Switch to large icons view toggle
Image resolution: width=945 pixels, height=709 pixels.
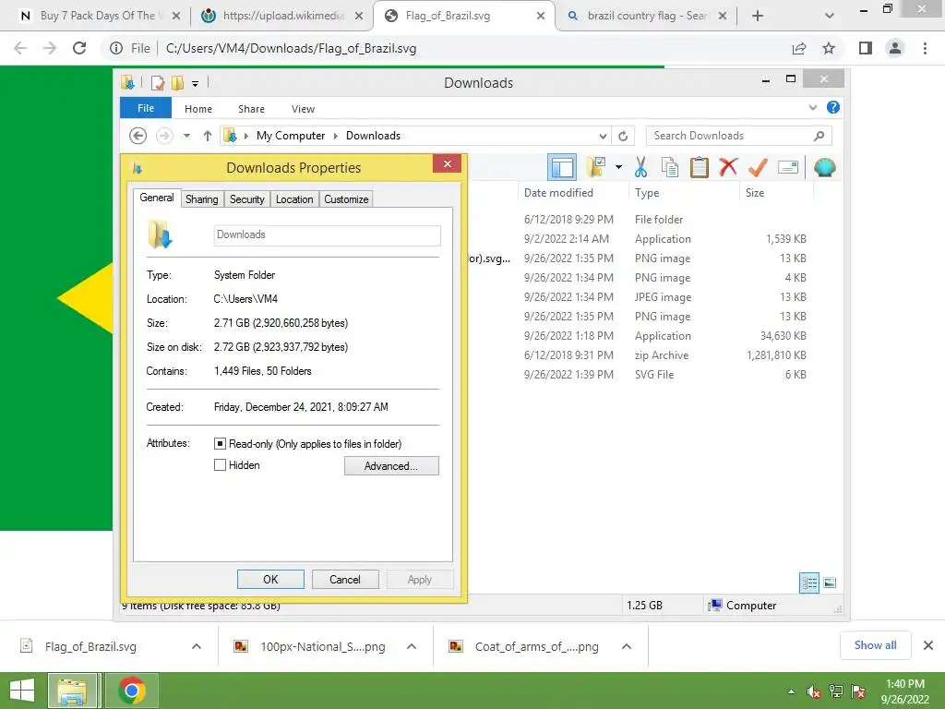[x=830, y=583]
